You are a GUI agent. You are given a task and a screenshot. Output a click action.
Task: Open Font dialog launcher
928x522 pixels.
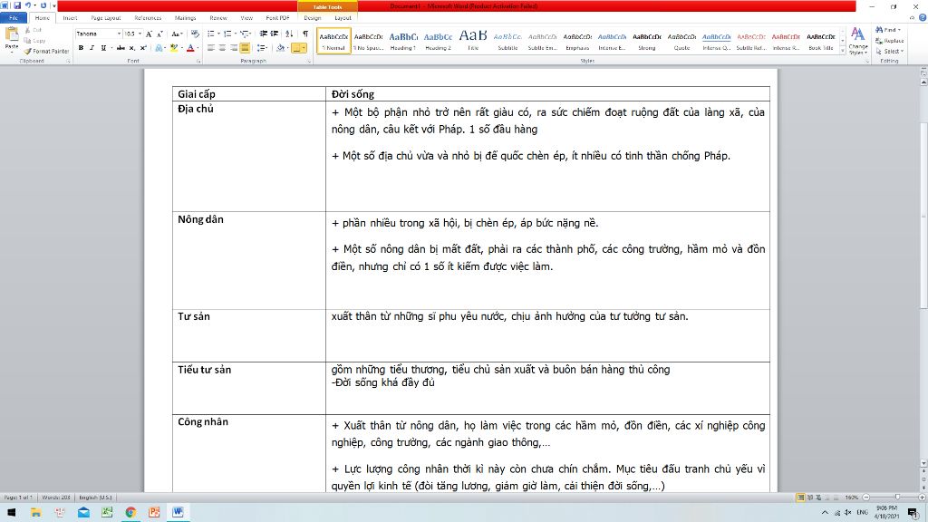pyautogui.click(x=198, y=61)
